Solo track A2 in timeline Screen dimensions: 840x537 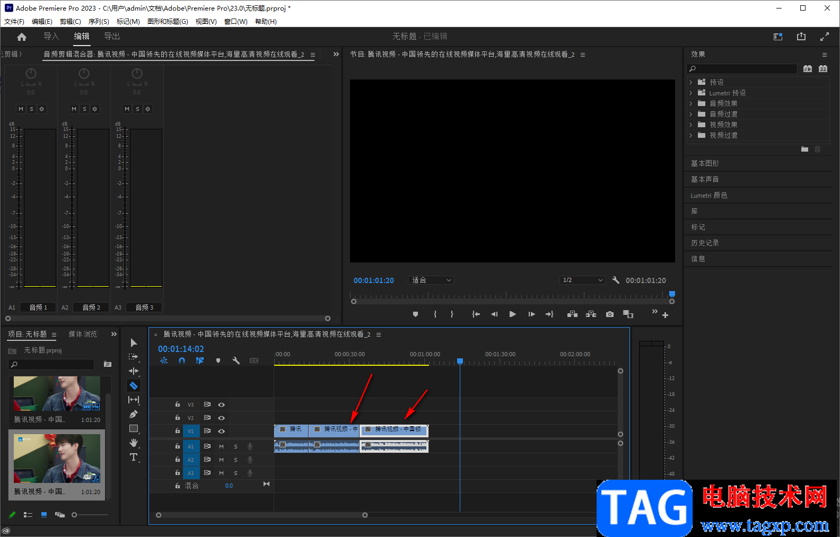(235, 460)
